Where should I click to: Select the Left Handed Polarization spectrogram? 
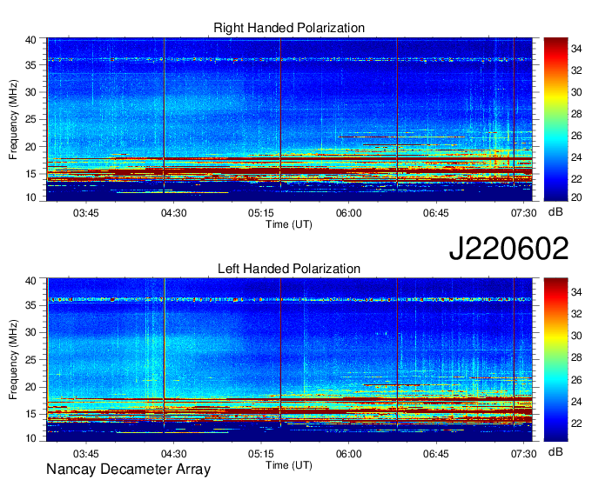coord(289,360)
